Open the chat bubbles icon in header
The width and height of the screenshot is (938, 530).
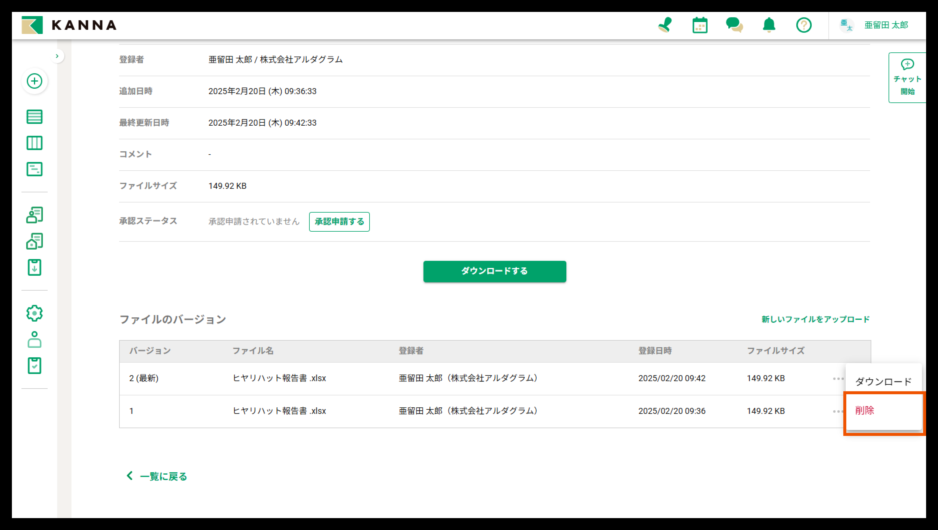point(734,25)
